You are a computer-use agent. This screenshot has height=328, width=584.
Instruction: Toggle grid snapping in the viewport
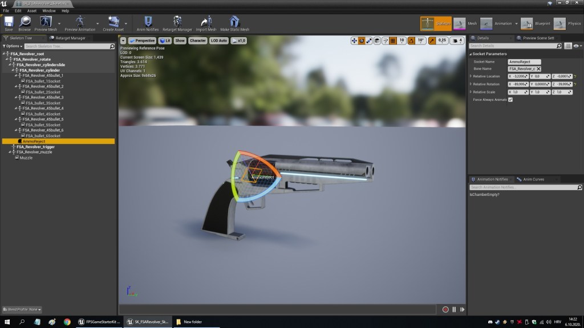coord(394,40)
